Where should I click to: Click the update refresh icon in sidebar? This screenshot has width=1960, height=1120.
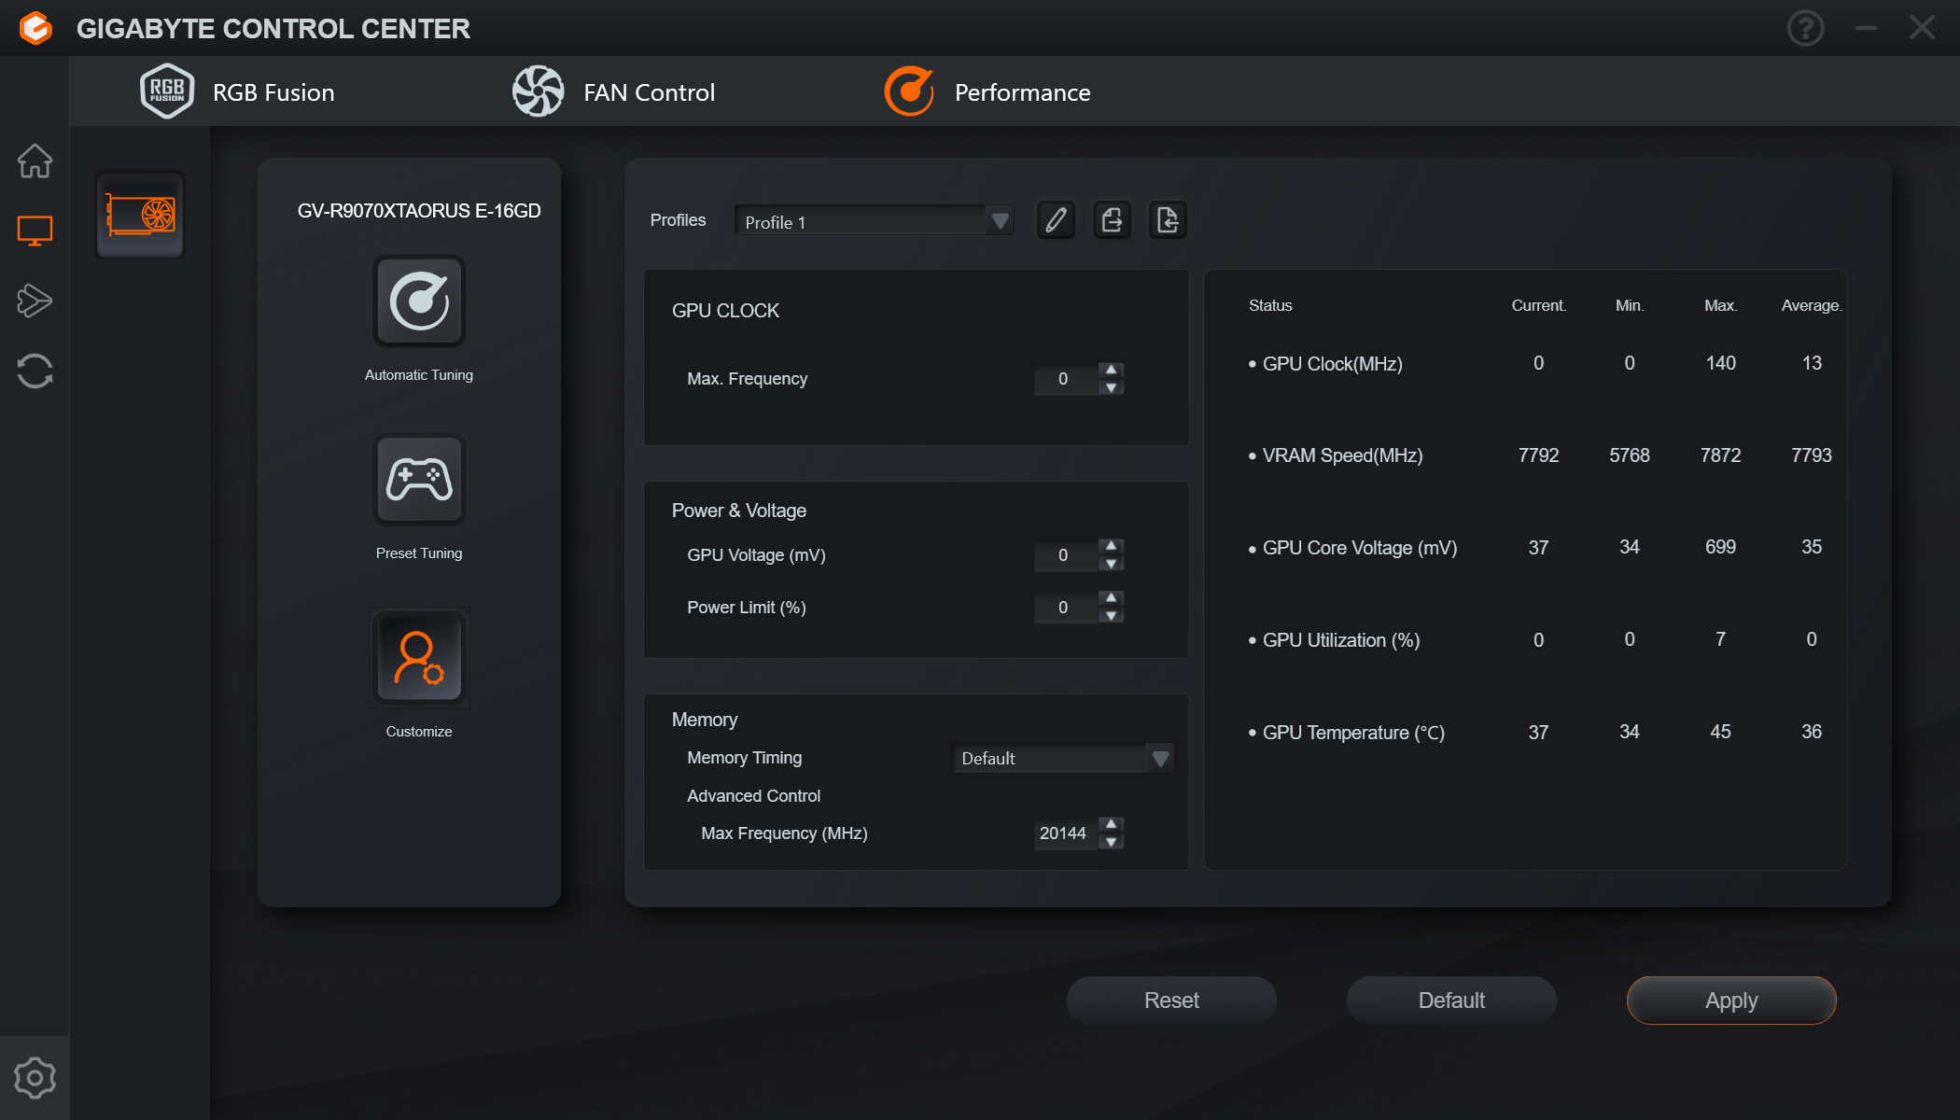point(35,371)
